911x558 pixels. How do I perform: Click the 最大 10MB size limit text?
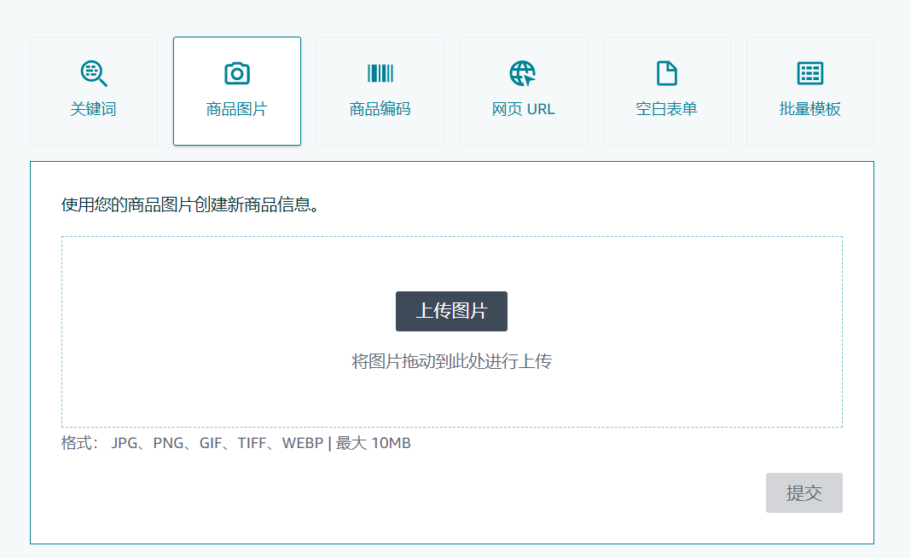pos(373,443)
